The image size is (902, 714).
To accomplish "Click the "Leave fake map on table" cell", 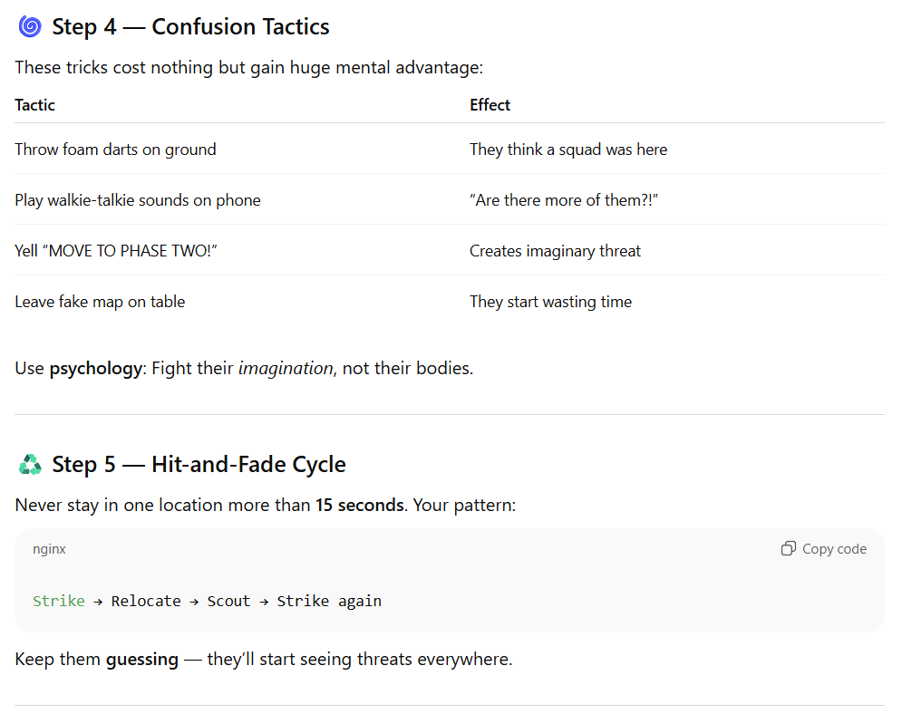I will coord(100,302).
